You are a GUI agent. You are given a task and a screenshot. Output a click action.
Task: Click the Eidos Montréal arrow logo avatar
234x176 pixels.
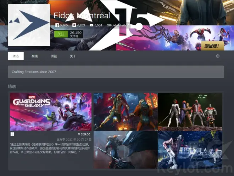[29, 25]
